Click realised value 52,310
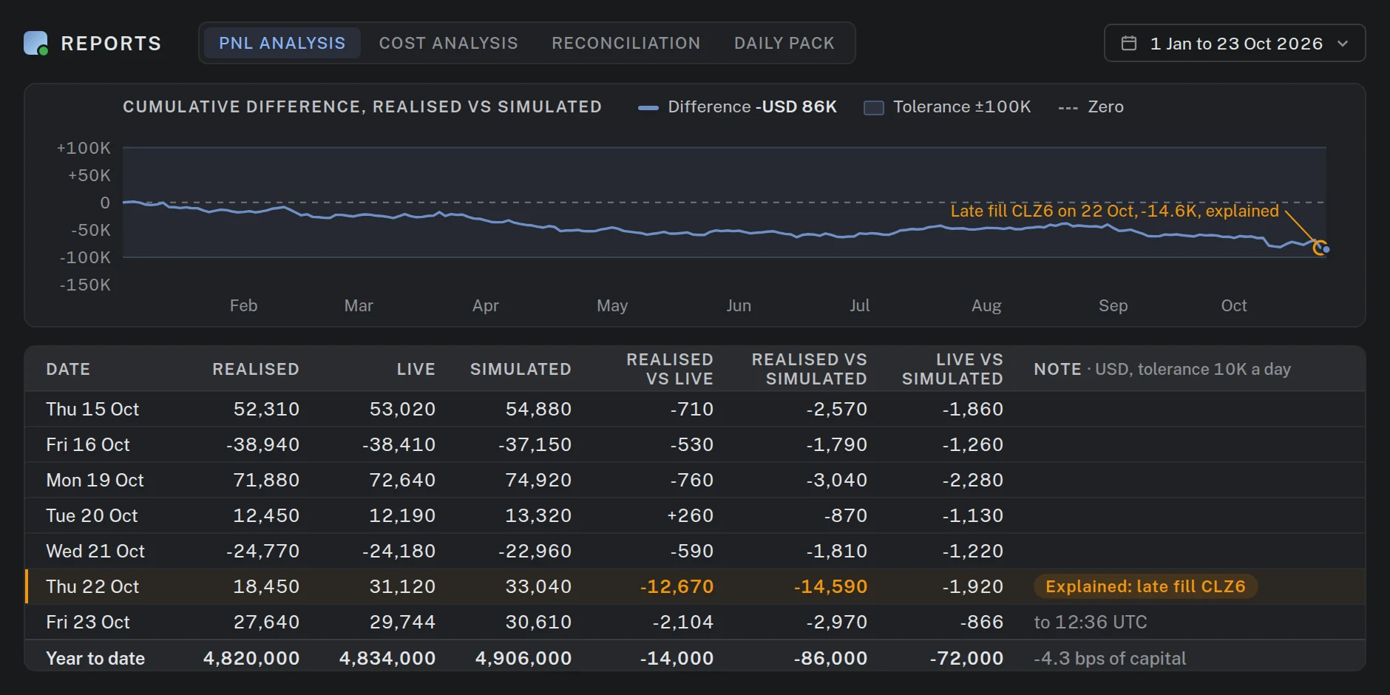 [266, 409]
